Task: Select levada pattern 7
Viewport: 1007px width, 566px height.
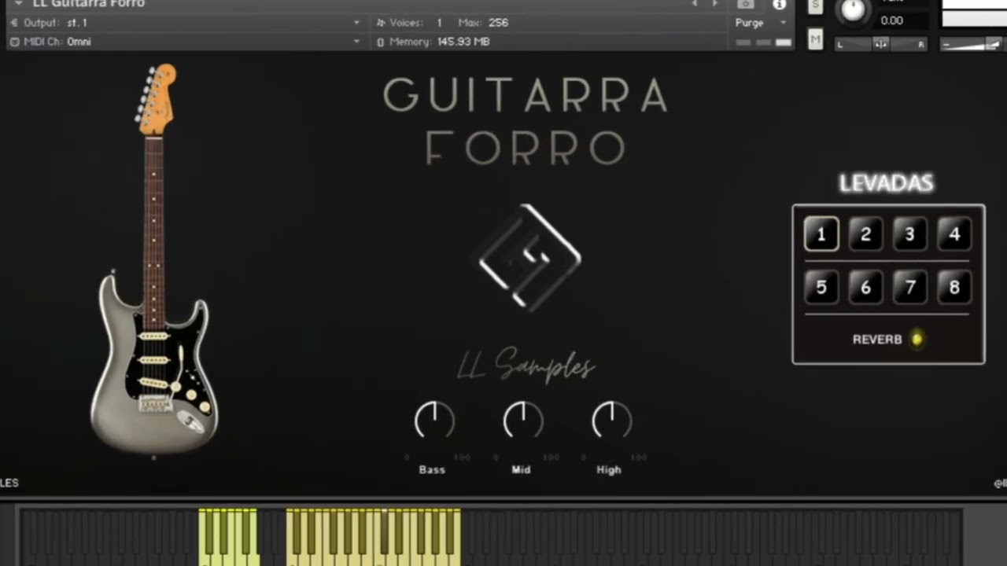Action: 909,288
